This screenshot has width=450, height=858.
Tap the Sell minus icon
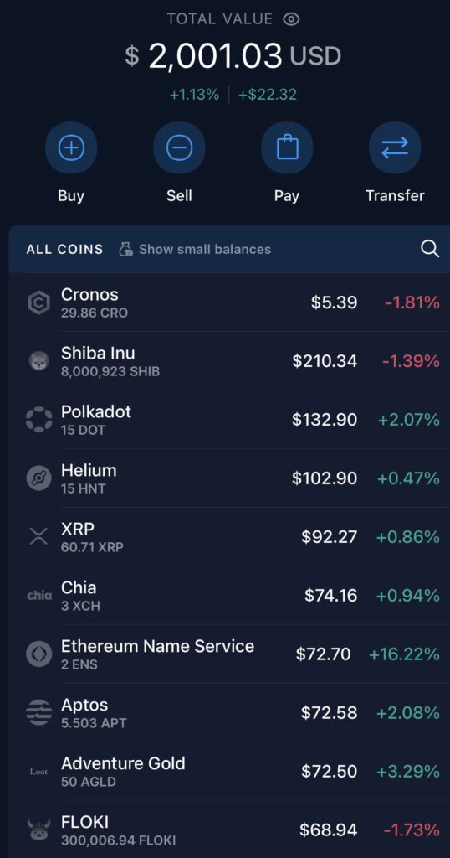tap(179, 147)
